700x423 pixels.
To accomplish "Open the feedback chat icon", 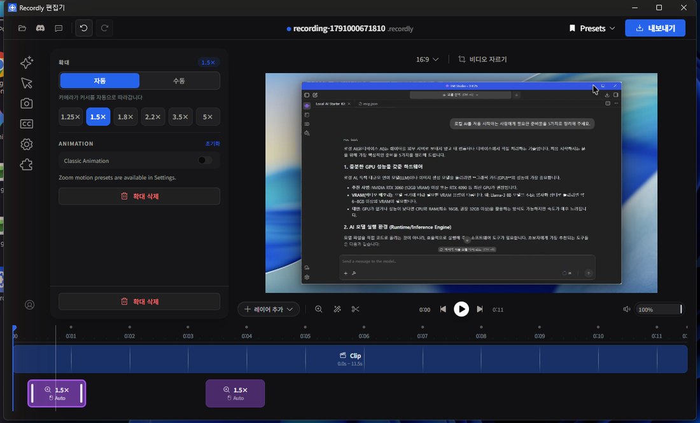I will (x=59, y=28).
